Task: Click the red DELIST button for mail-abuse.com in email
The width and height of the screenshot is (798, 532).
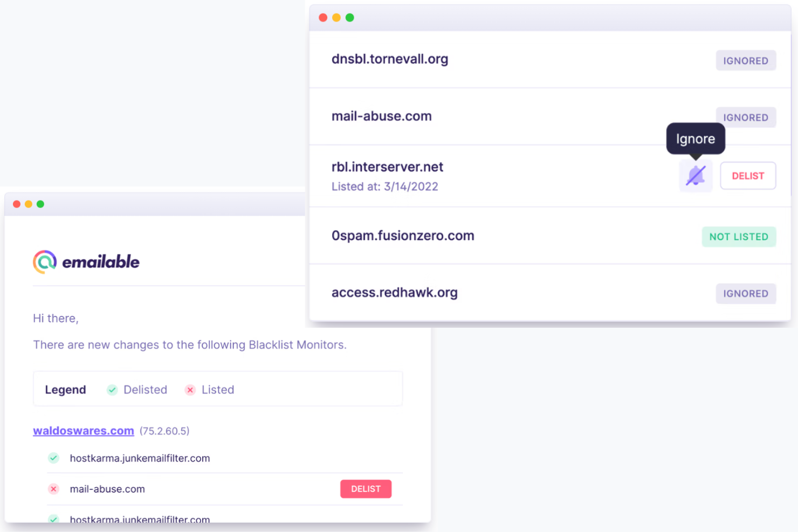Action: coord(366,489)
